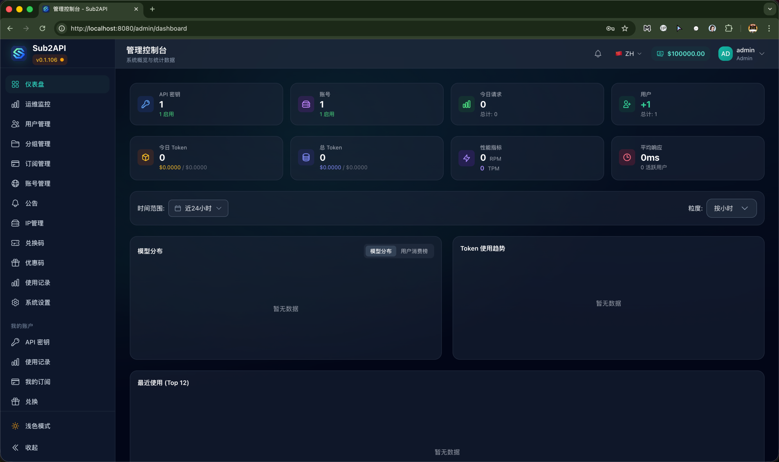Open 用户管理 in the sidebar
Viewport: 779px width, 462px height.
pyautogui.click(x=37, y=124)
